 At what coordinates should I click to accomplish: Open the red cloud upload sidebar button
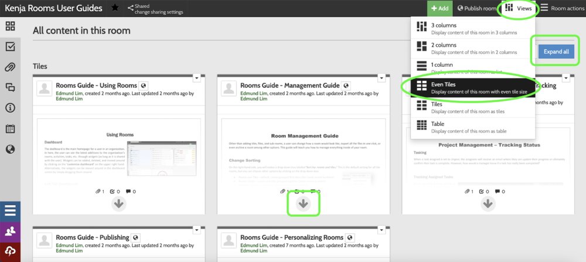10,252
